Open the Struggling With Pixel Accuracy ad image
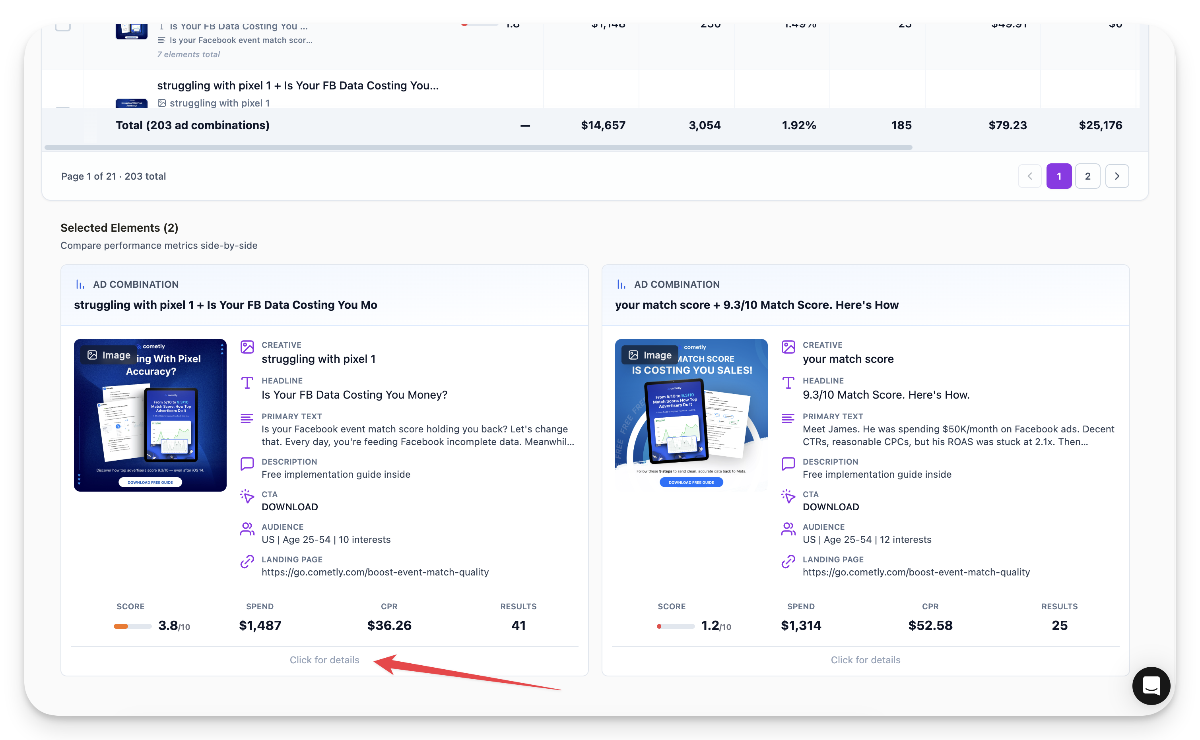 click(x=150, y=415)
